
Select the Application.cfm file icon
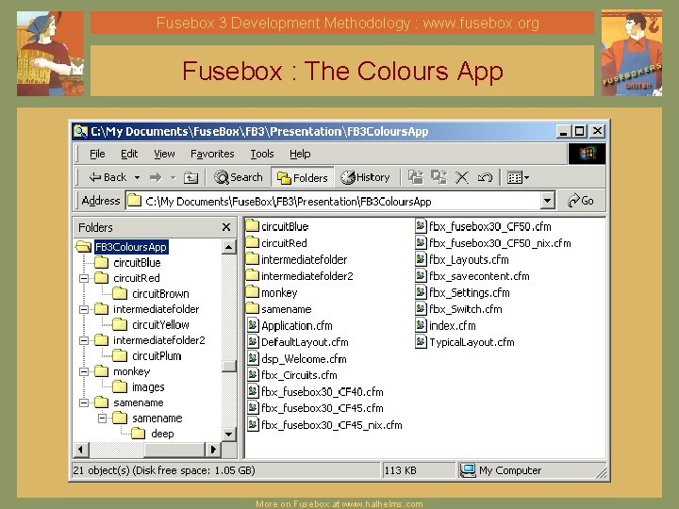[253, 325]
